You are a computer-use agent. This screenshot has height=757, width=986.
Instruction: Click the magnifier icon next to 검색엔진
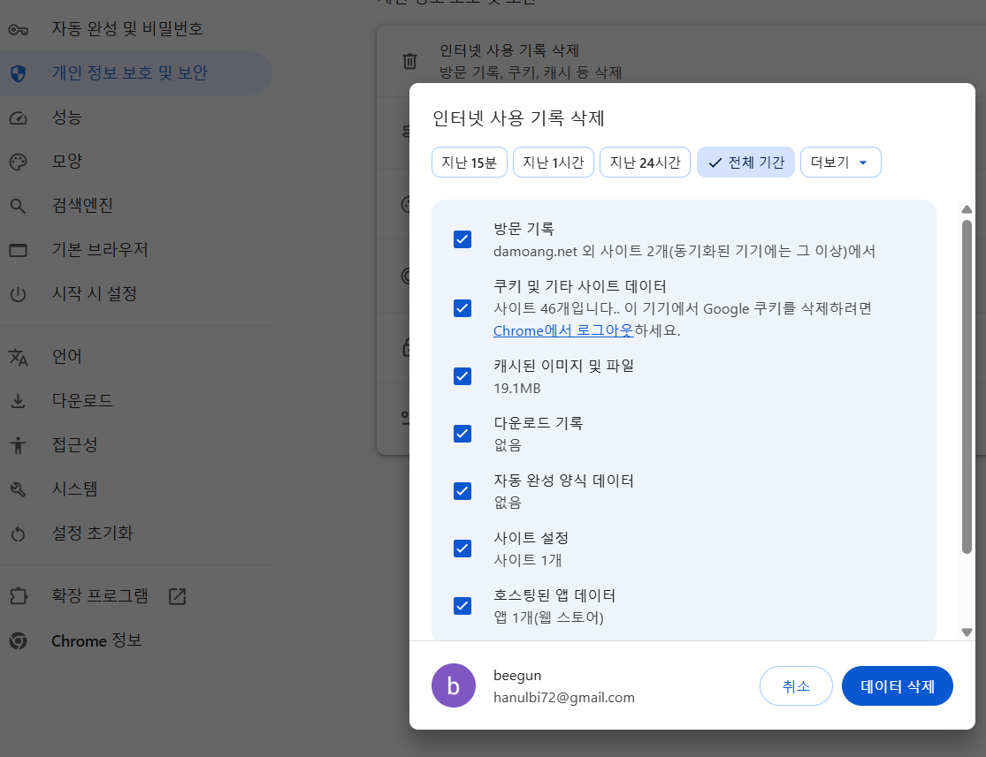click(19, 206)
